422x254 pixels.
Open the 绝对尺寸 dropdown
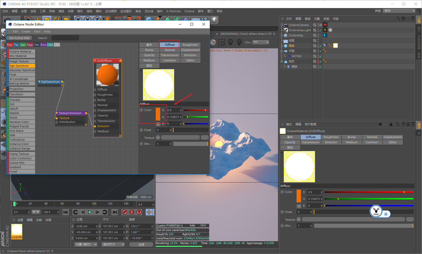tap(113, 244)
